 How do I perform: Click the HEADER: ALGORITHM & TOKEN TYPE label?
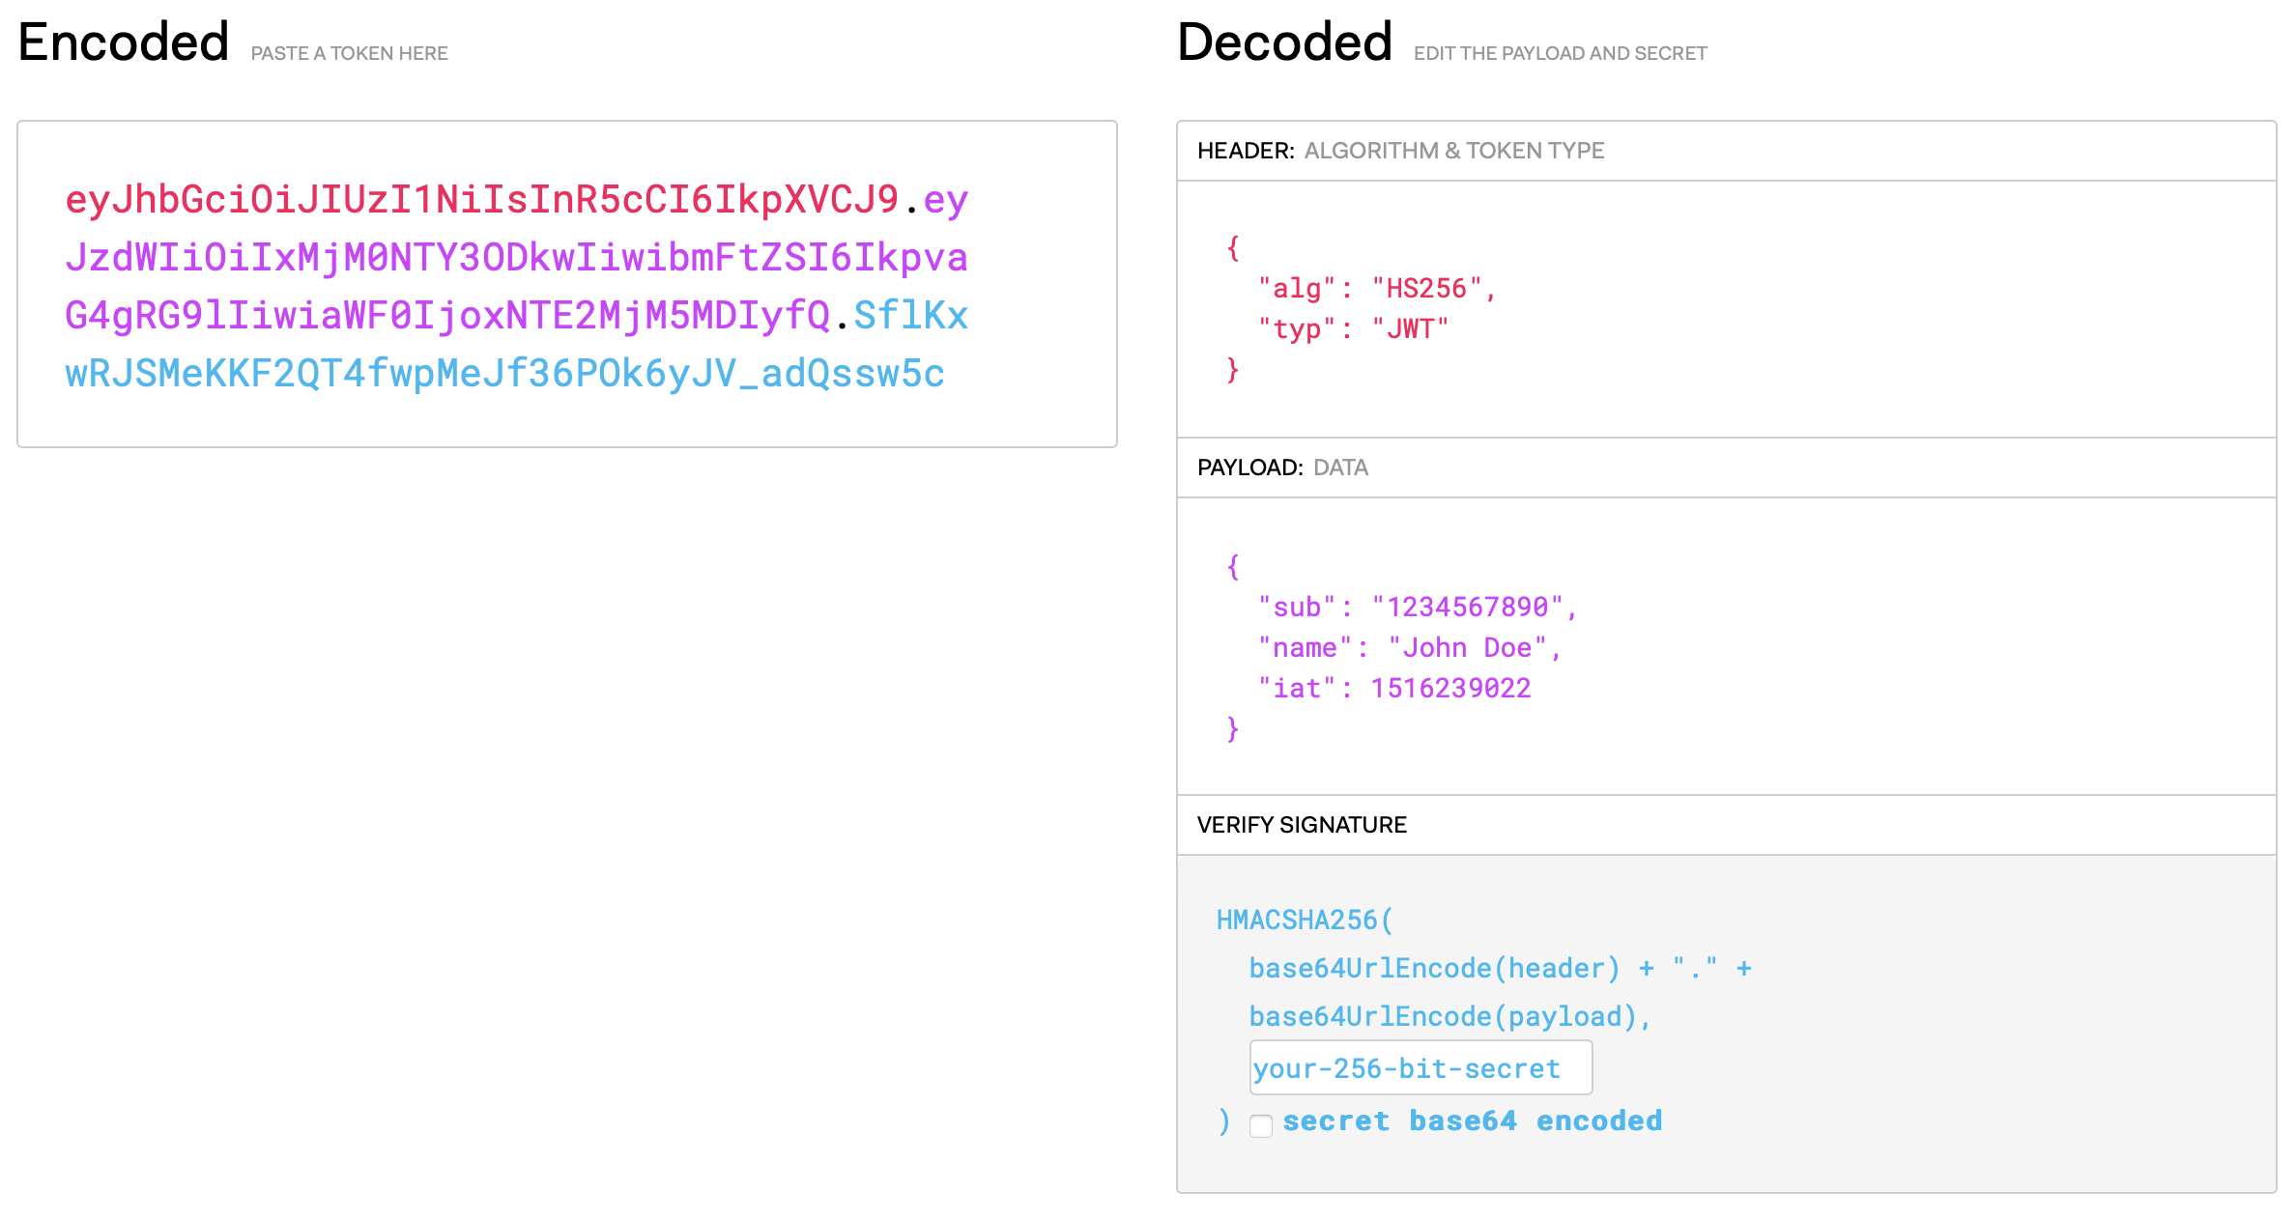1400,151
